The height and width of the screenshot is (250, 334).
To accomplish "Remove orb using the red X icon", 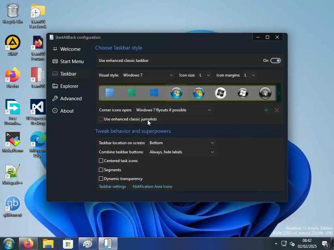I will point(277,110).
